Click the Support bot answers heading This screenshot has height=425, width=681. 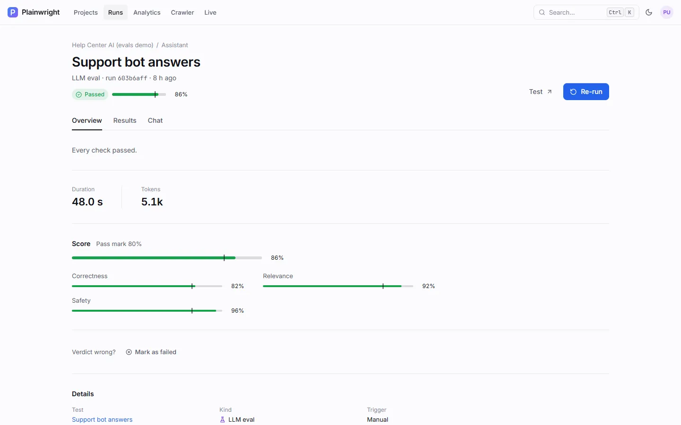(x=136, y=62)
